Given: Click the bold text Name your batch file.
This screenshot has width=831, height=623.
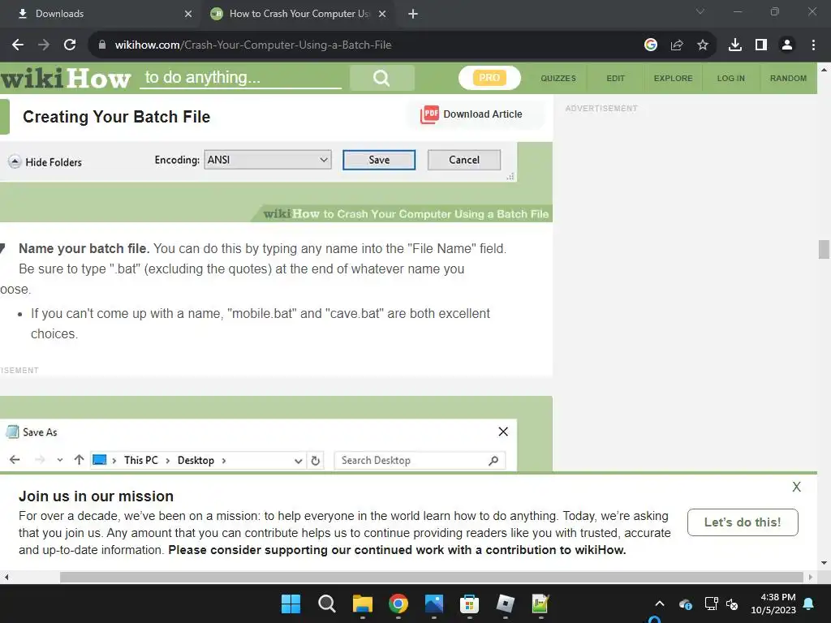Looking at the screenshot, I should point(84,248).
